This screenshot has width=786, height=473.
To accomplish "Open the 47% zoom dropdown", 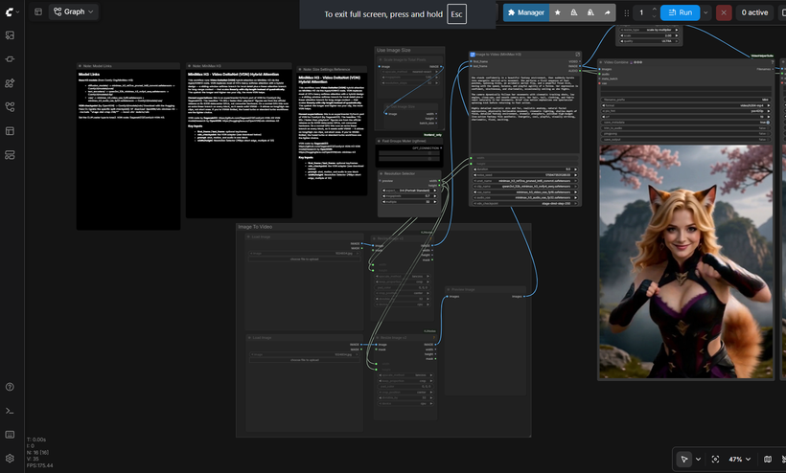I will 739,459.
